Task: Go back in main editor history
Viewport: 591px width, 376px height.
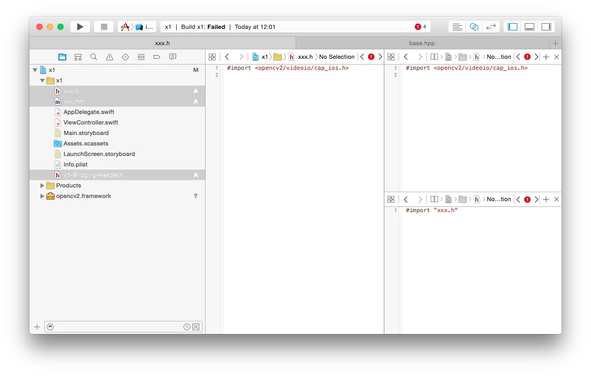Action: [227, 57]
